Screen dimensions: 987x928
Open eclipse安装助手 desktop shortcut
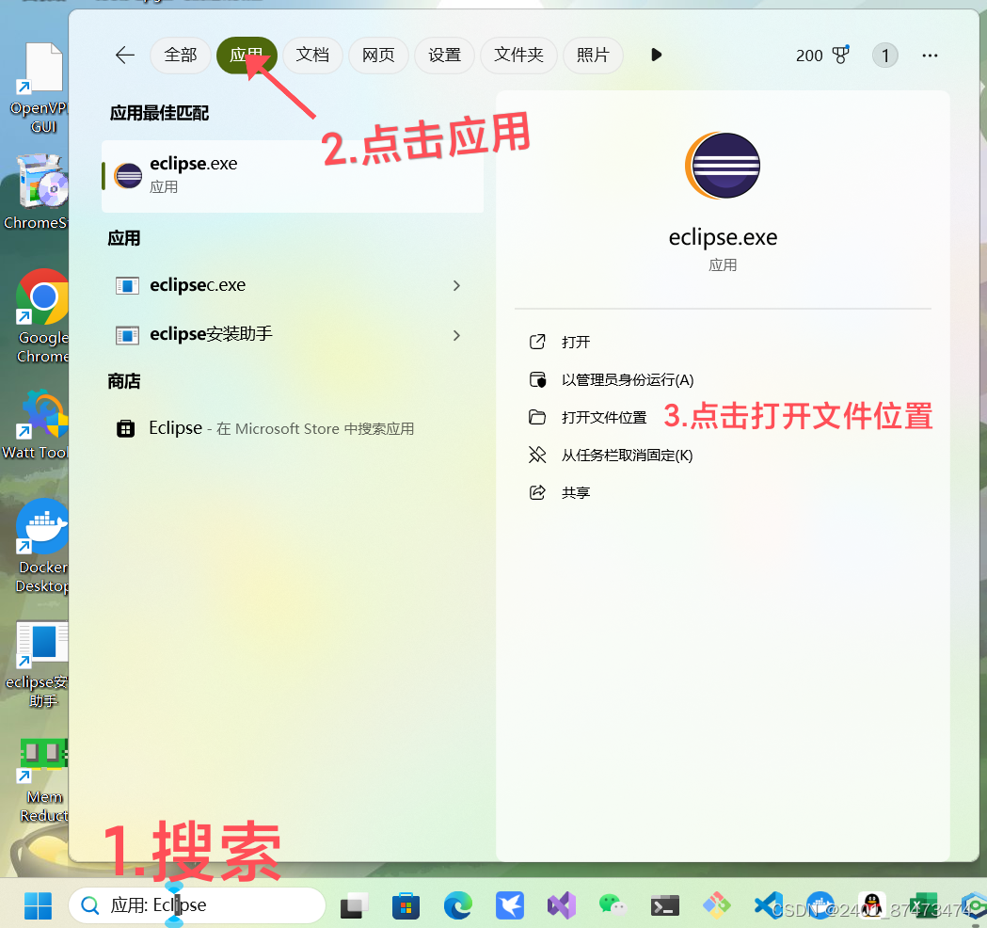[x=38, y=664]
